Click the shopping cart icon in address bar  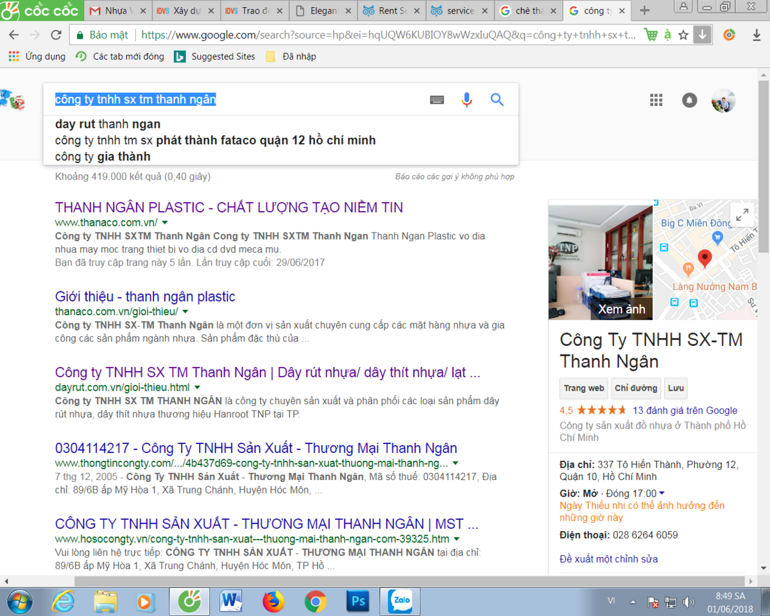point(650,35)
